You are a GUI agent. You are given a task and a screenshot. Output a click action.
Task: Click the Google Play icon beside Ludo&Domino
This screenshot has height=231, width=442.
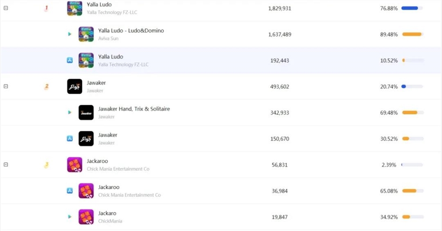pos(69,34)
